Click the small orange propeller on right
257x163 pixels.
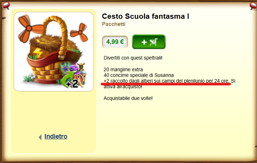80,32
